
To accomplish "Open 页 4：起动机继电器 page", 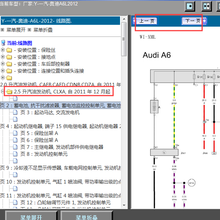I will pyautogui.click(x=60, y=126).
